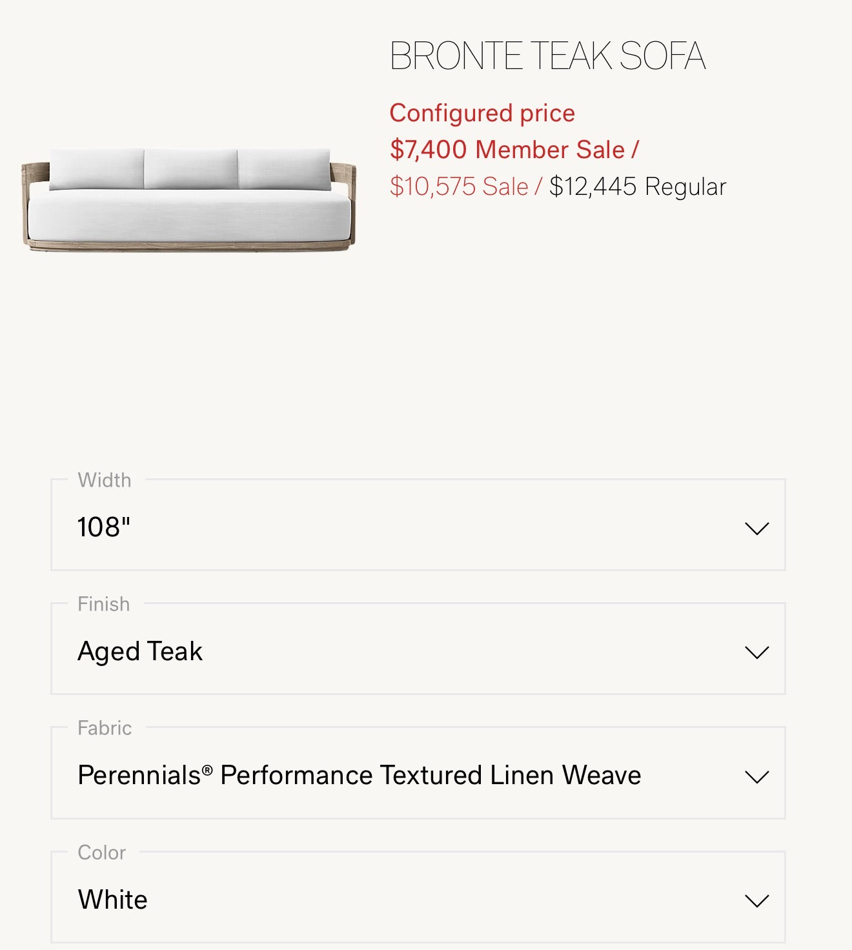Click the chevron arrow in the Width field

756,529
